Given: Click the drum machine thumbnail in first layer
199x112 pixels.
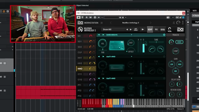Looking at the screenshot, I should coord(117,45).
